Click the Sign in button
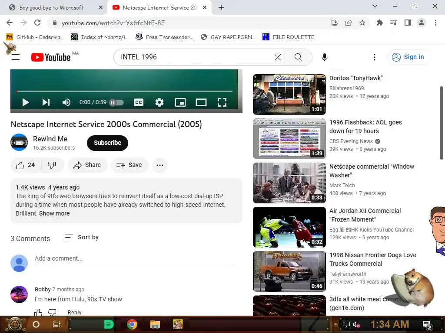Viewport: 445px width, 333px height. [x=408, y=57]
